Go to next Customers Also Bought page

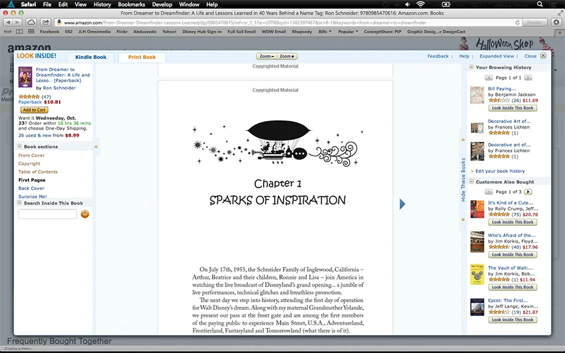[x=528, y=192]
